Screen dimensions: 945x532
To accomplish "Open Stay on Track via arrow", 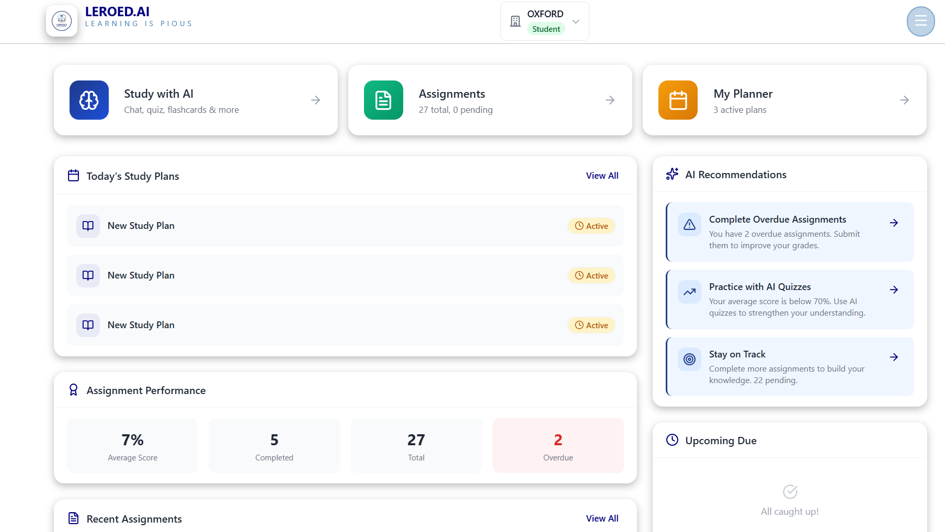I will (894, 357).
